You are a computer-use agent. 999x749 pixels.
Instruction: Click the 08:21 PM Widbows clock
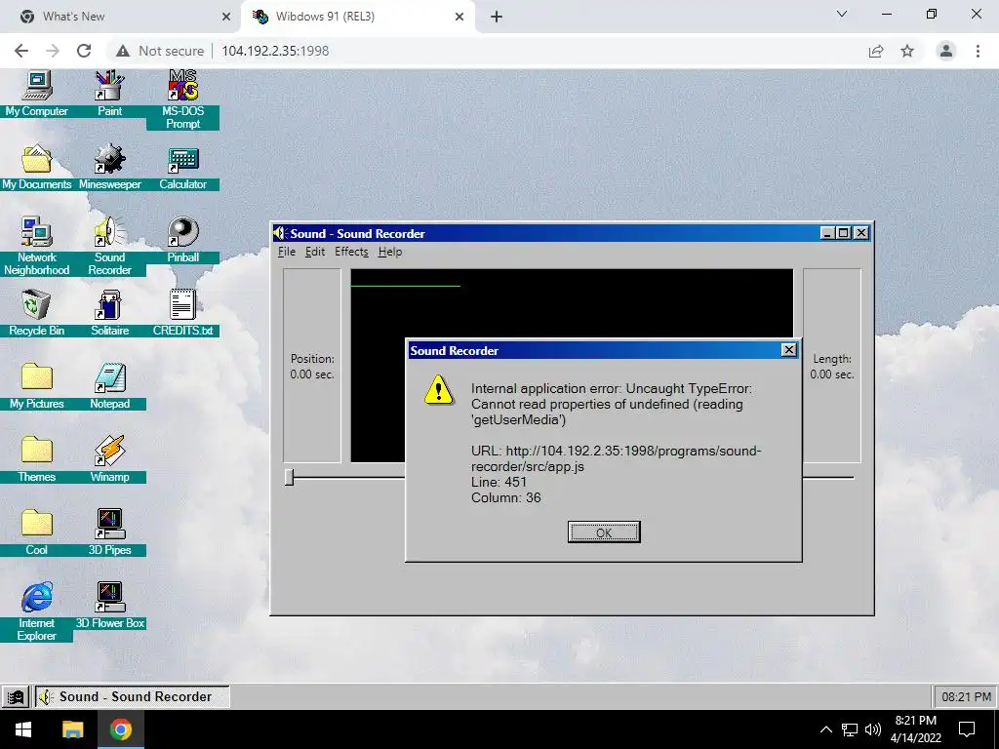click(x=966, y=696)
